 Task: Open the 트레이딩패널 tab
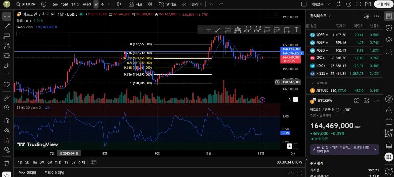point(54,173)
